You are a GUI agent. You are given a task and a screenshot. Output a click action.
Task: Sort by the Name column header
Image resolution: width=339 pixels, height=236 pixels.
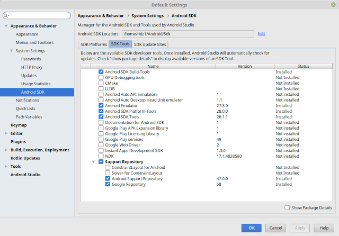153,66
